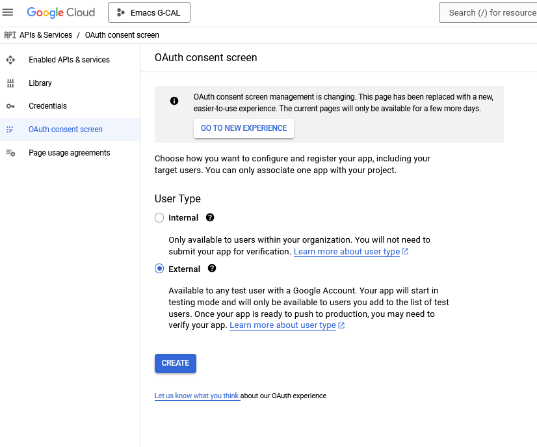Click the Credentials key icon
This screenshot has width=537, height=447.
tap(10, 106)
